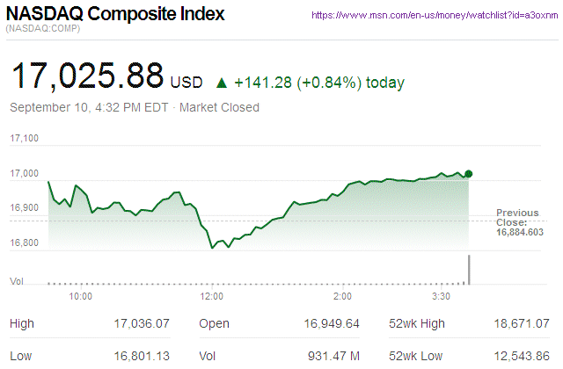Click the 17,025.88 current price value
Image resolution: width=563 pixels, height=369 pixels.
pos(86,77)
